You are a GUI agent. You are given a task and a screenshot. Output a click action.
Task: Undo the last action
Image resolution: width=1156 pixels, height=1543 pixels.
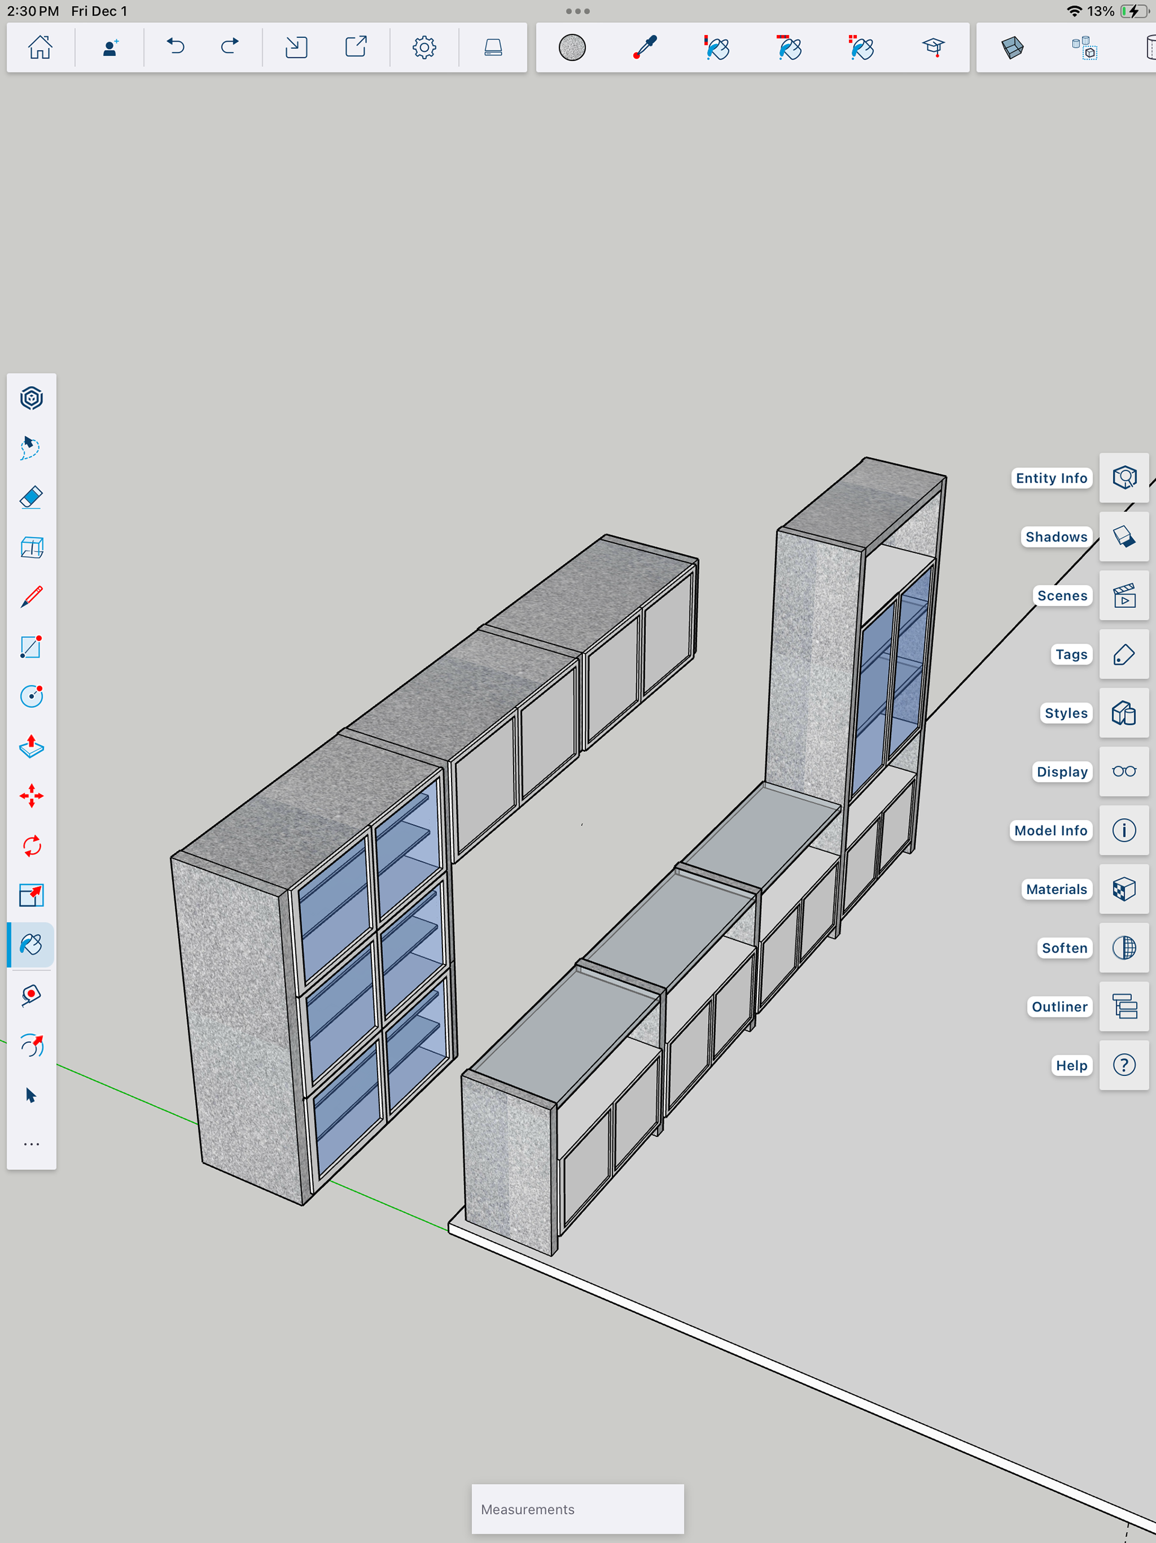[x=176, y=48]
